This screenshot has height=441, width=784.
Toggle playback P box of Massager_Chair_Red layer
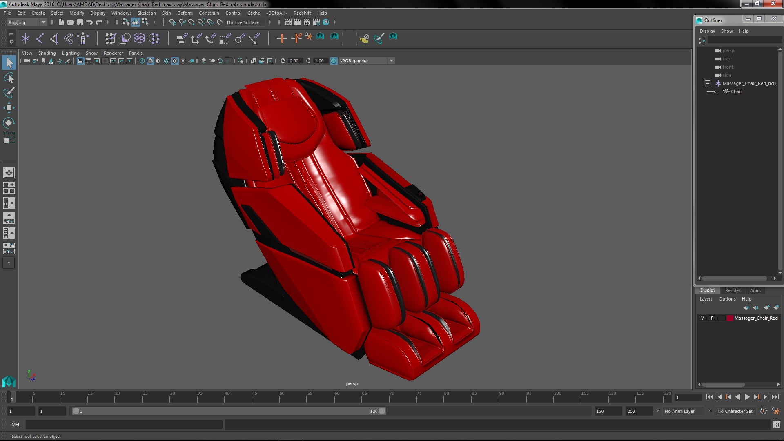[712, 318]
